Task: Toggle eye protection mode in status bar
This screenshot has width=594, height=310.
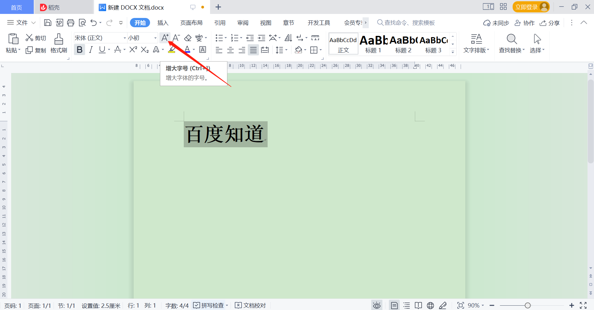Action: tap(377, 305)
